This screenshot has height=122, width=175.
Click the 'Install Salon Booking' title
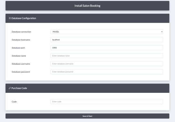coord(87,6)
